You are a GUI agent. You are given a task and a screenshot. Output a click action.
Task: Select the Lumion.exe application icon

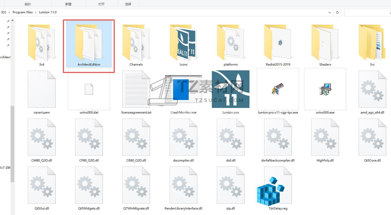(231, 89)
